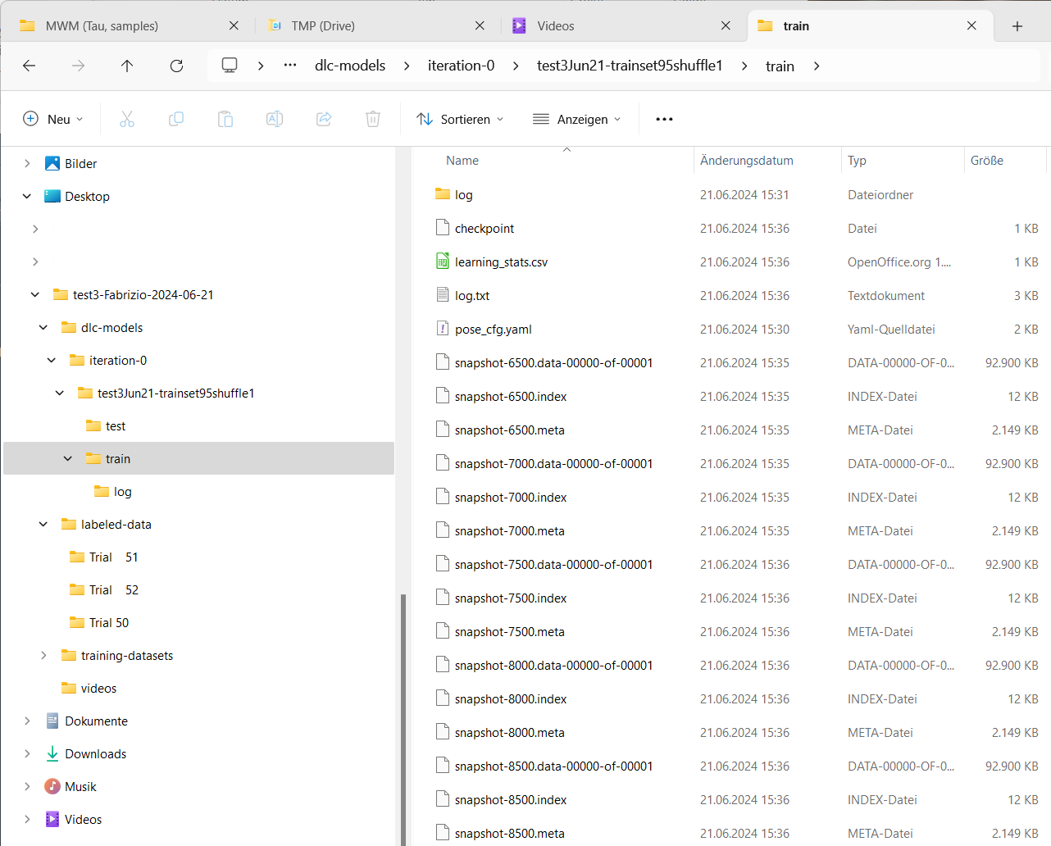Expand the Bilder tree node
Screen dimensions: 1051x846
(27, 163)
